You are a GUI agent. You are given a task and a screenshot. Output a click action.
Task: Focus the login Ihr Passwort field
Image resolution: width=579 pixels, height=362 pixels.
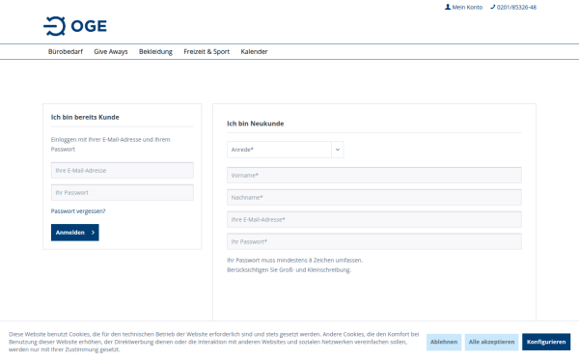click(123, 192)
